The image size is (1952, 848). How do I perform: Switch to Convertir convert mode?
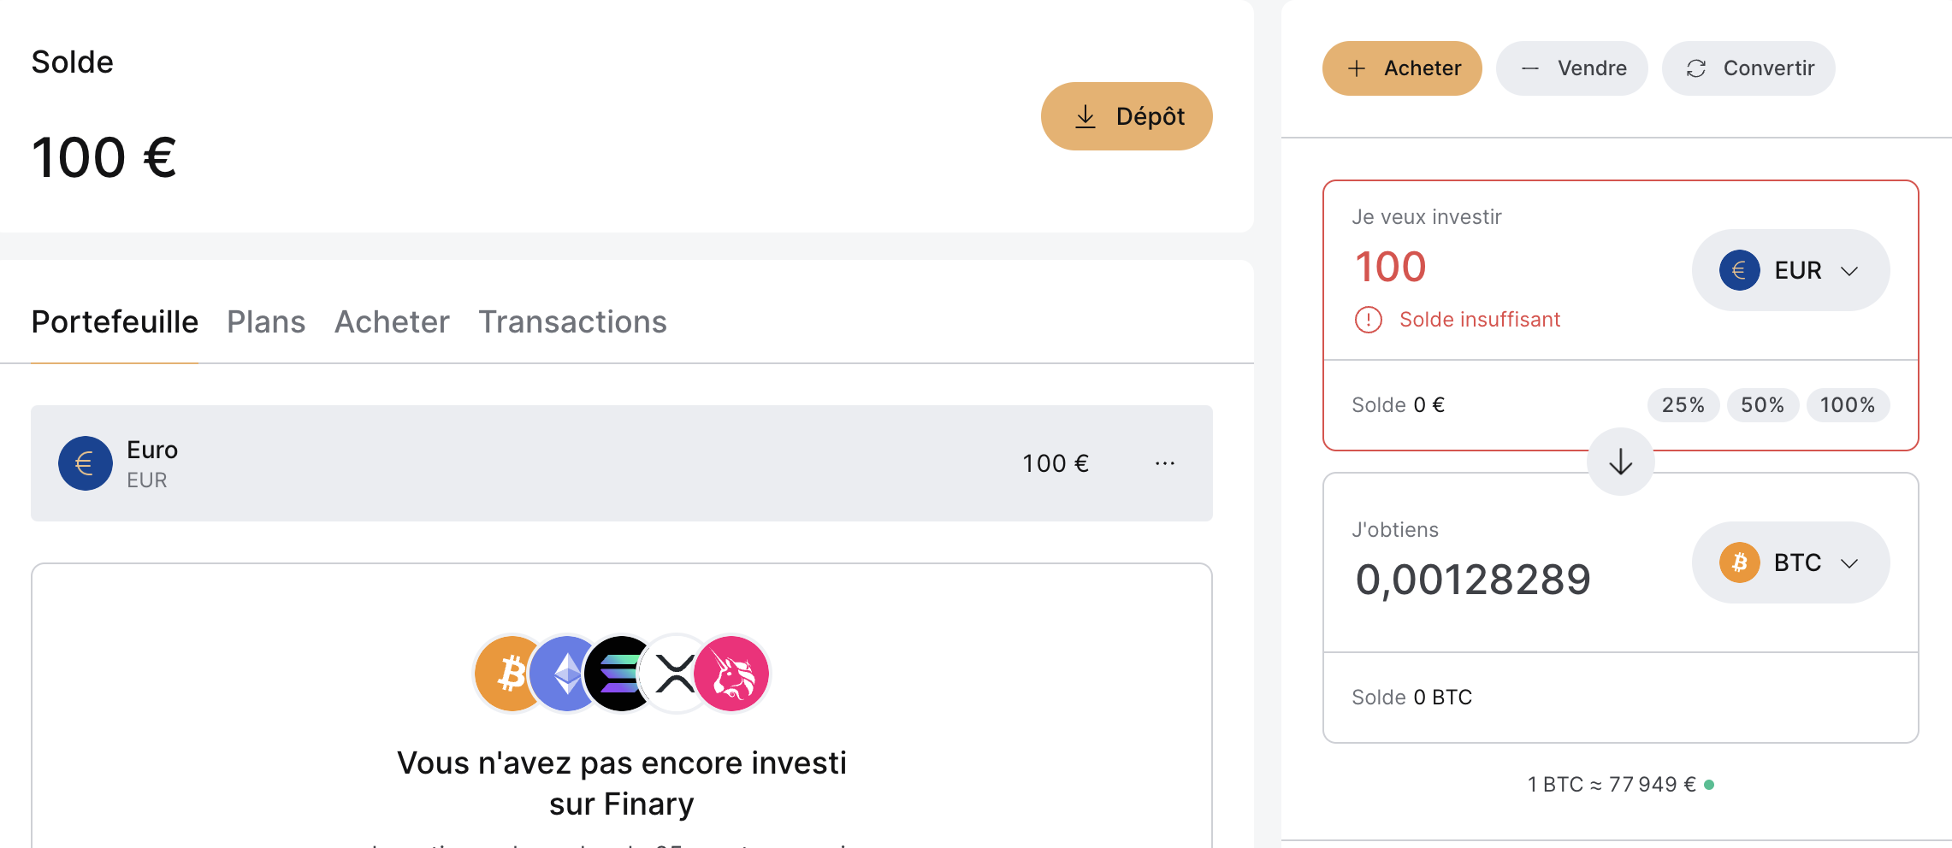[1748, 68]
